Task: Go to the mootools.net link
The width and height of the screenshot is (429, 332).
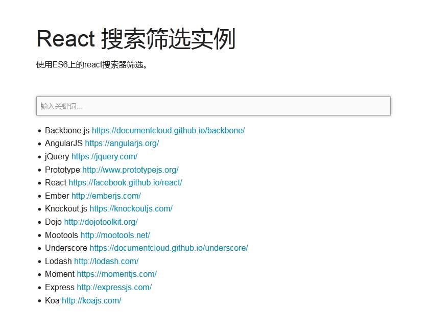Action: [x=115, y=235]
